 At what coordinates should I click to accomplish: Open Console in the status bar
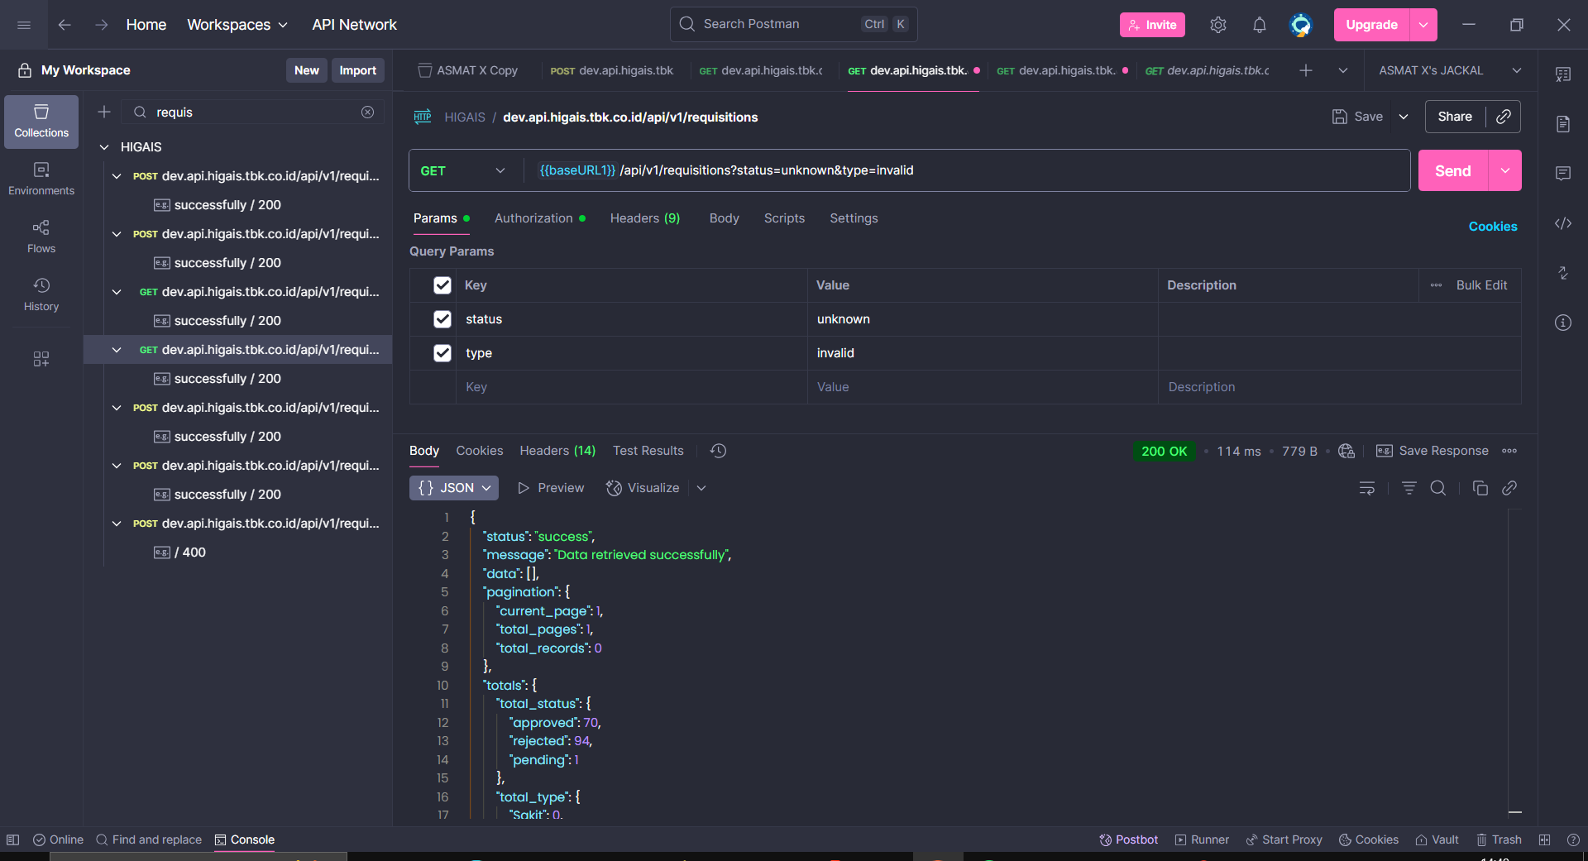pos(245,839)
